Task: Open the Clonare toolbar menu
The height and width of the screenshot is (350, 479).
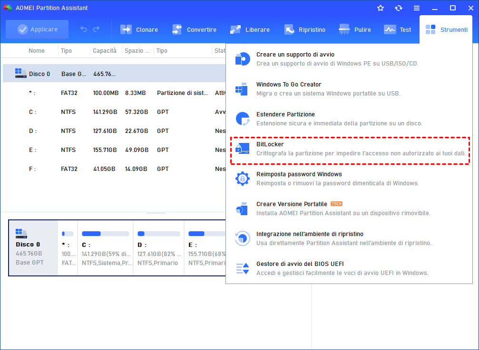Action: click(x=139, y=29)
